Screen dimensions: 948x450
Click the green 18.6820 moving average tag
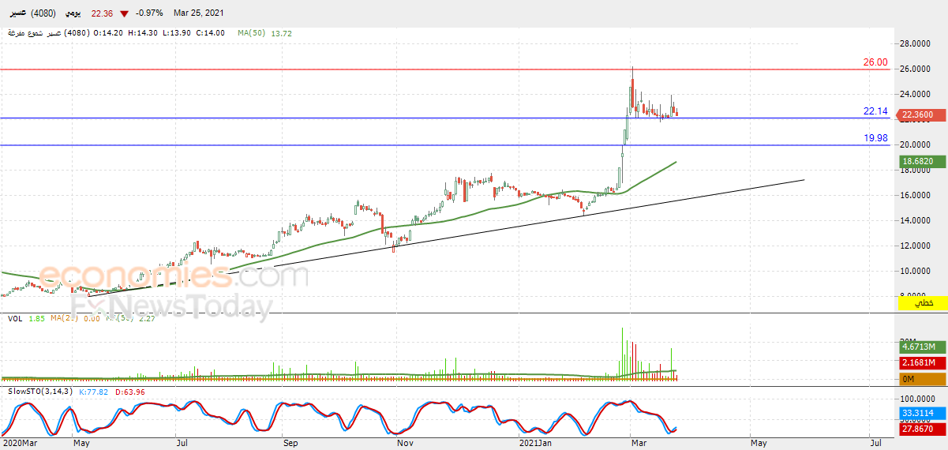(918, 160)
